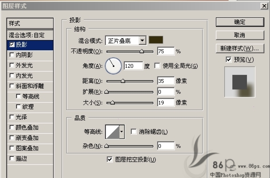Enable the 光泽 checkbox
The image size is (270, 178).
(12, 117)
